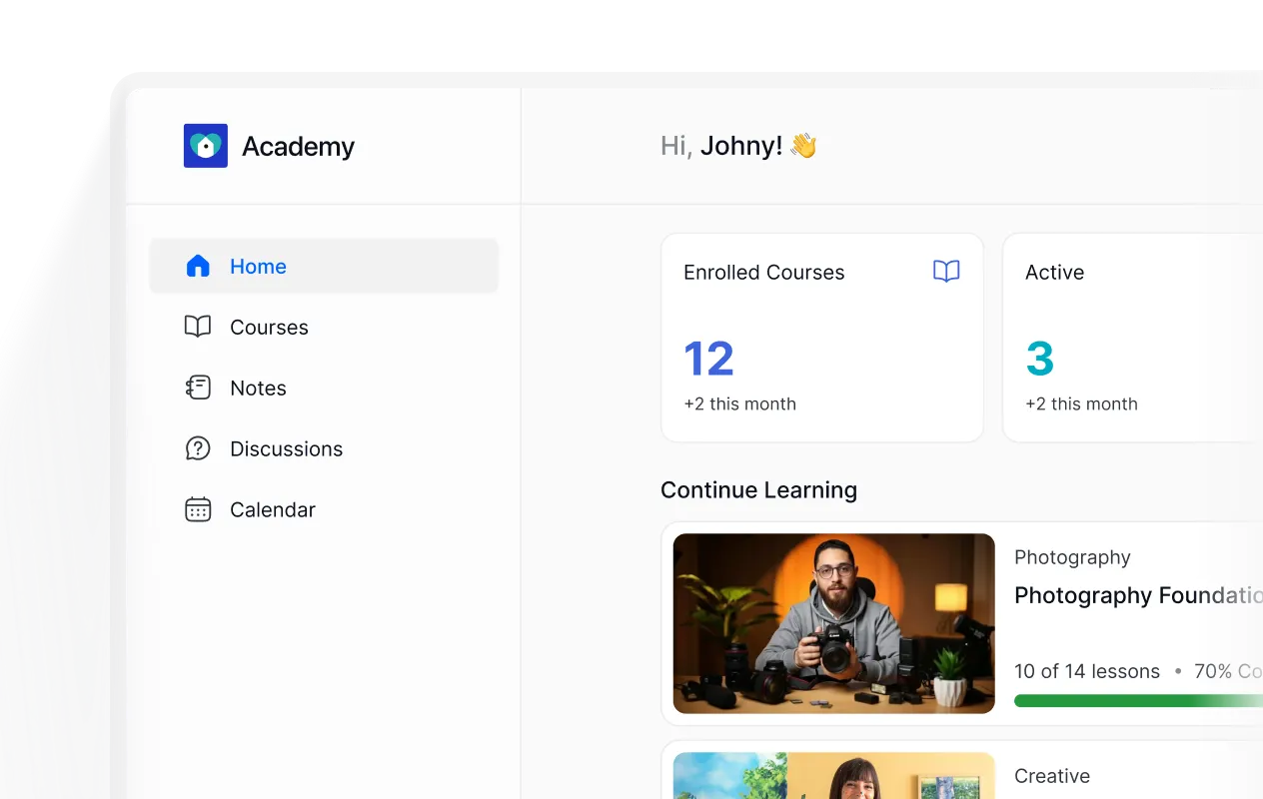This screenshot has width=1263, height=799.
Task: Click the Photography Foundations course title
Action: click(1138, 595)
